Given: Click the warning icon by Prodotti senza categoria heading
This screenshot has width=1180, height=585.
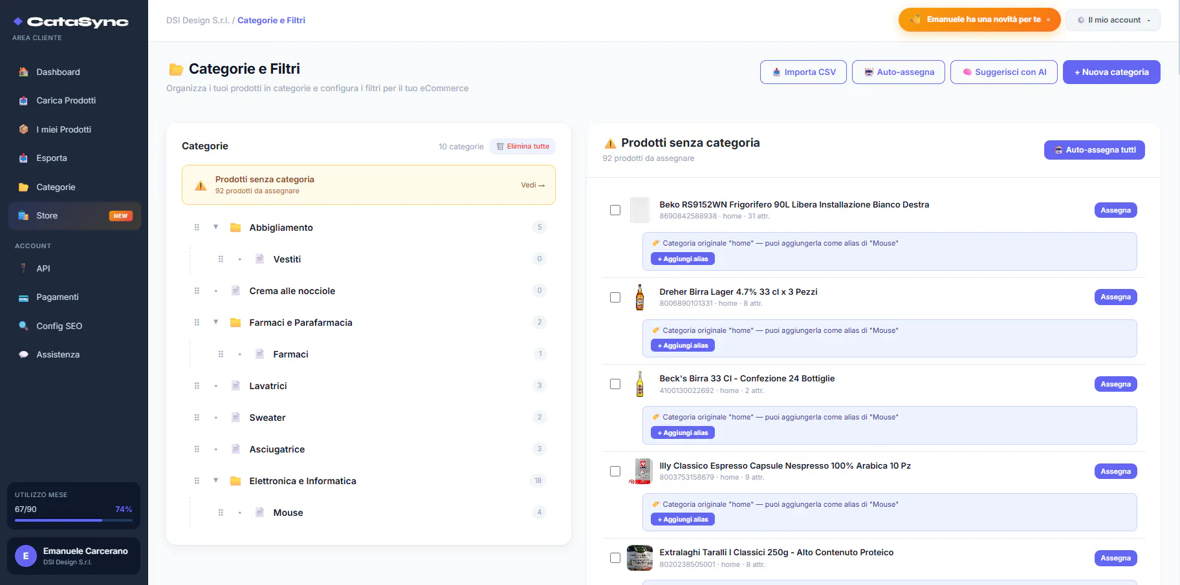Looking at the screenshot, I should (x=610, y=144).
